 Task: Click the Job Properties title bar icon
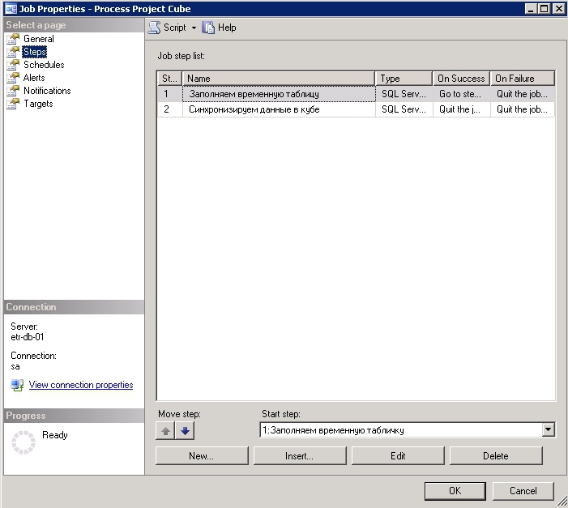[x=11, y=9]
